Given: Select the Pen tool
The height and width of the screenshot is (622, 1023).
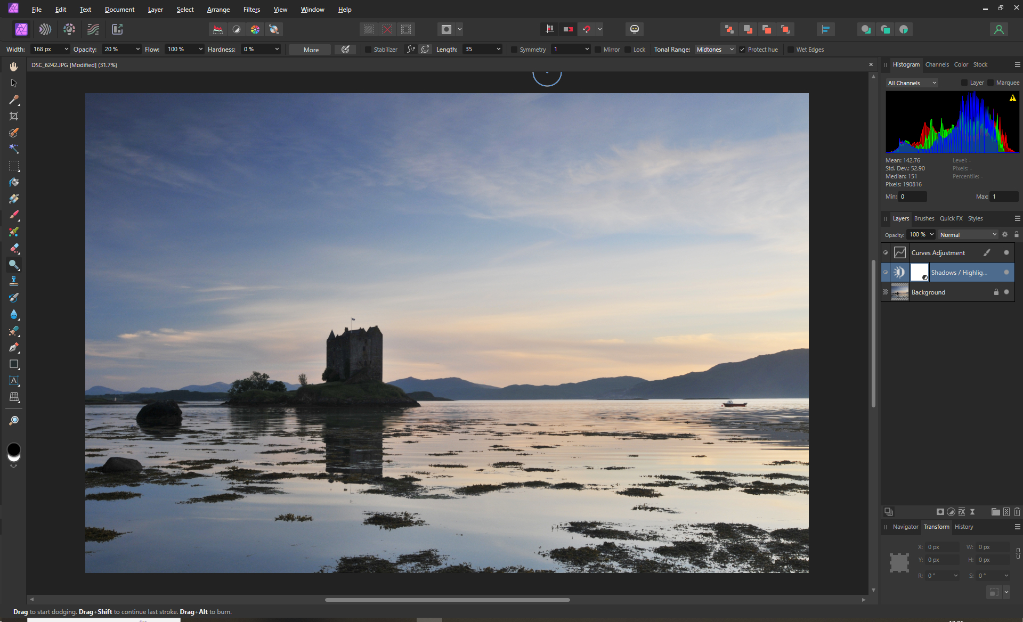Looking at the screenshot, I should coord(14,347).
